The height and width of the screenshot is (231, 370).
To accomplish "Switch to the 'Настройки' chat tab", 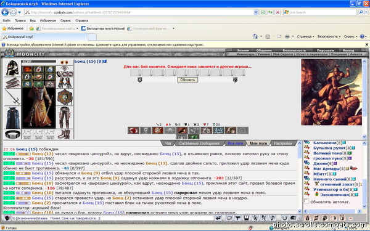I will pos(282,144).
